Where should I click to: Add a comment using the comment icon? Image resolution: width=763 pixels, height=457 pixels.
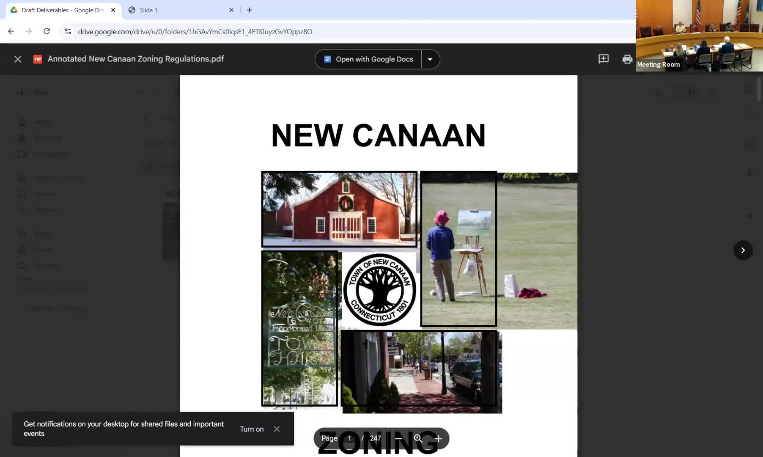604,59
